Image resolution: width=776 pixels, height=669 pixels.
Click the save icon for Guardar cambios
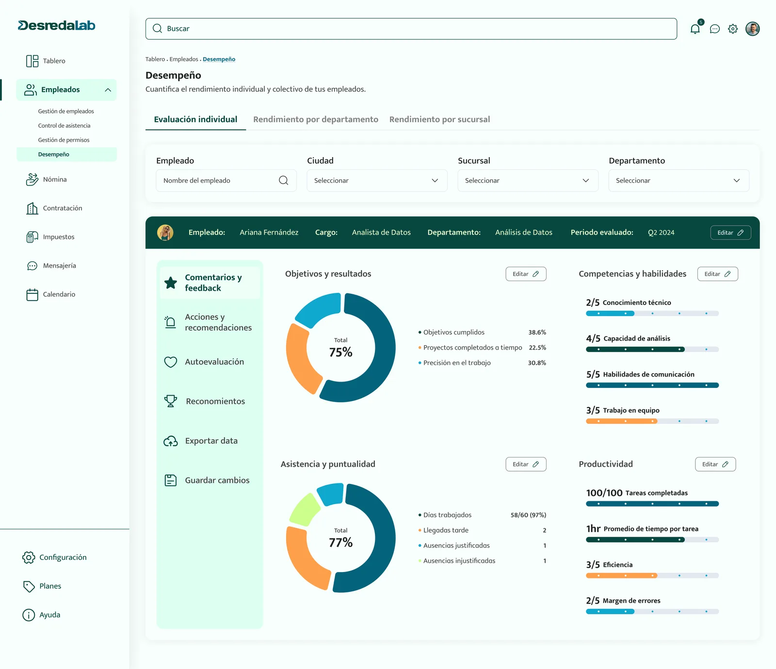(171, 480)
